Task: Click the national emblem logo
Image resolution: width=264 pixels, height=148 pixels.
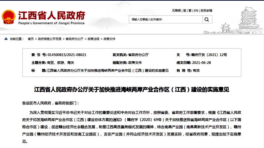Action: (8, 17)
